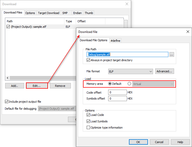The image size is (192, 147).
Task: Click the browse (...) button for File Path
Action: tap(172, 55)
